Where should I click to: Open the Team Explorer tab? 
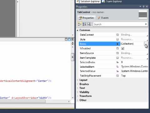[x=112, y=1]
